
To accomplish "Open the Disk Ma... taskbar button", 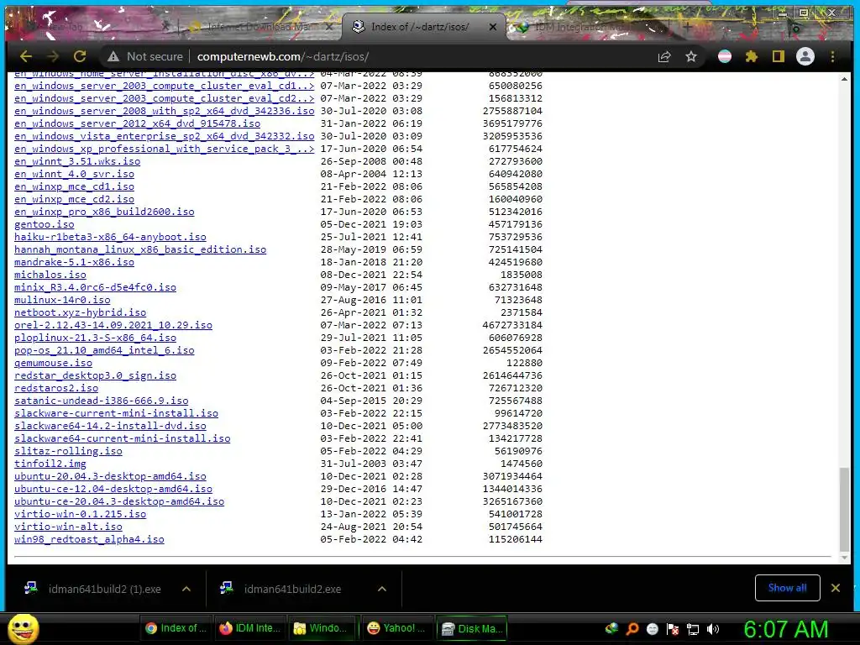I will point(472,628).
